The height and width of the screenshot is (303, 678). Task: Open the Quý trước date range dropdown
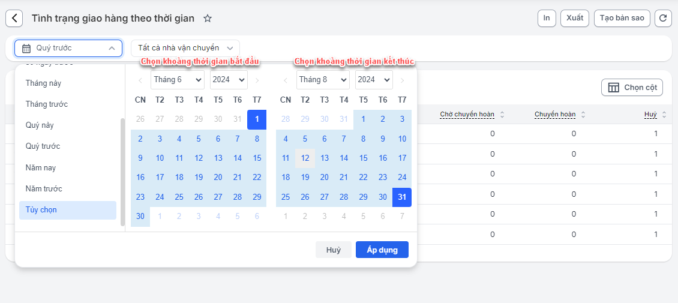tap(68, 48)
